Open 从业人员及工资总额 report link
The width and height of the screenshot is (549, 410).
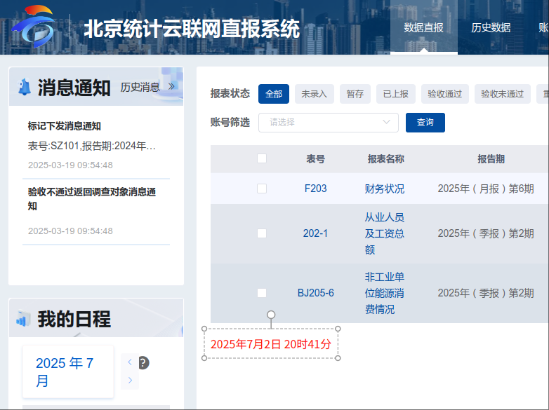(x=385, y=233)
